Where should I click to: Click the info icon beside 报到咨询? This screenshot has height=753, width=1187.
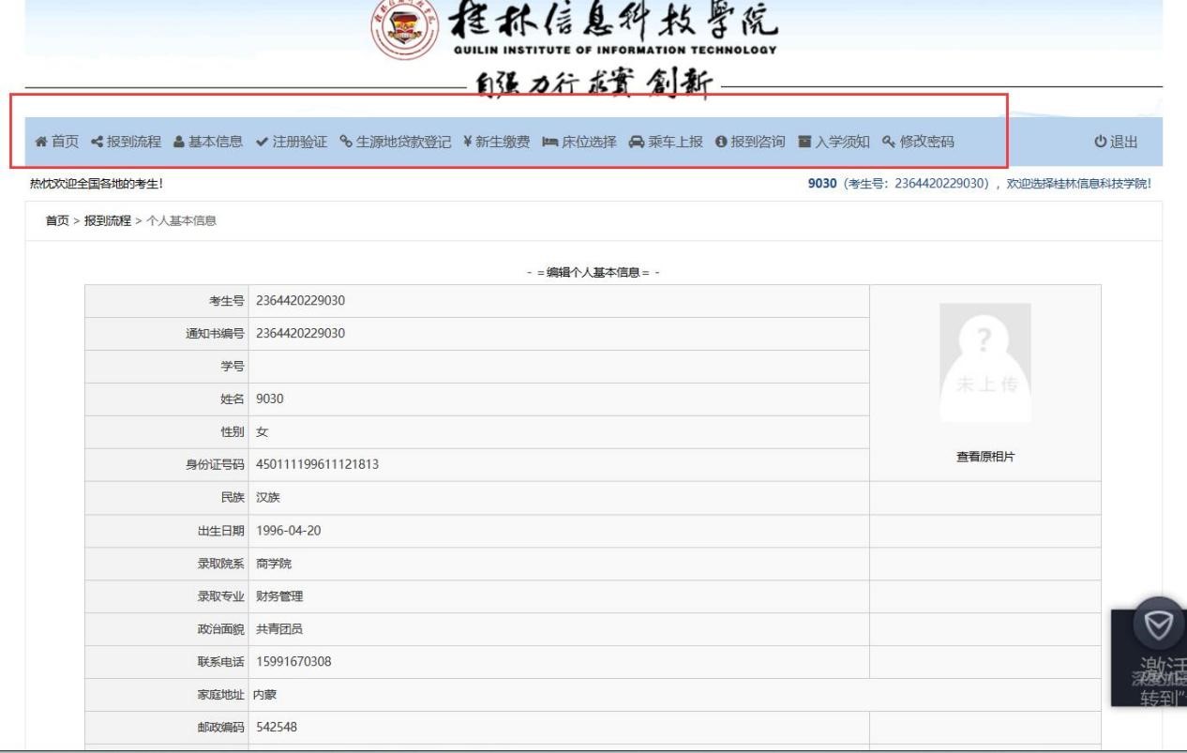pos(721,142)
